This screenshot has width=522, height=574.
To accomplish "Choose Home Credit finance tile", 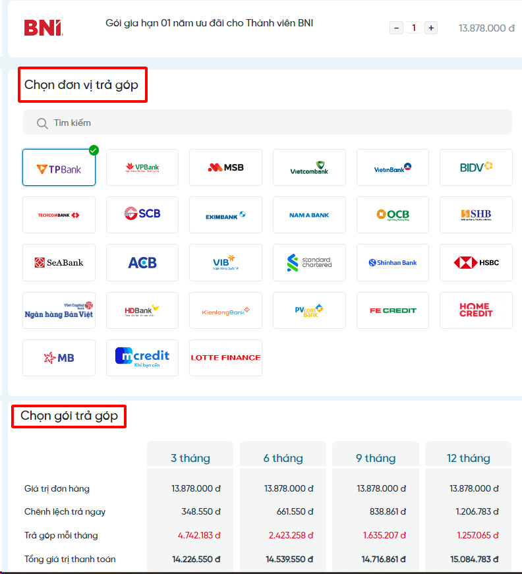I will coord(476,310).
